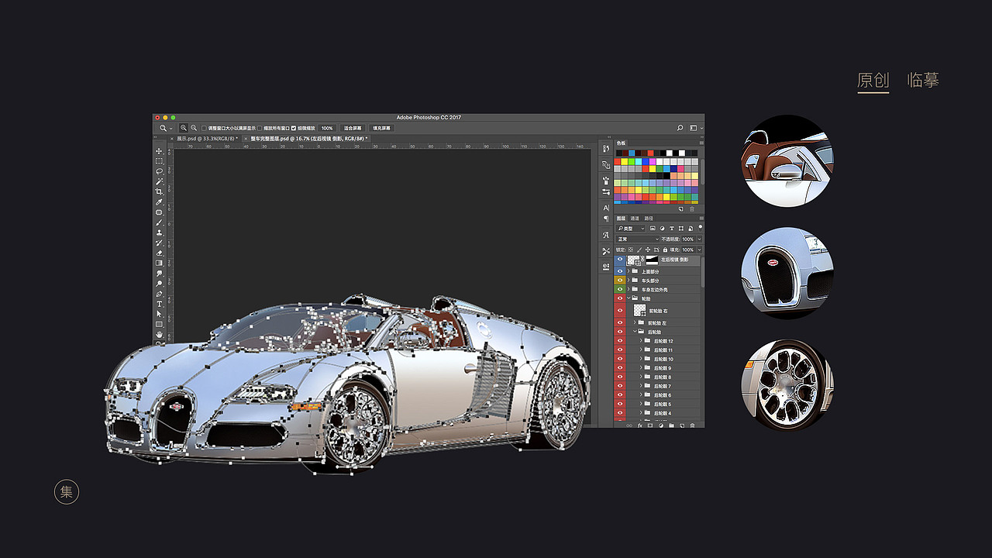Switch to the 路径 paths tab
Screen dimensions: 992x558
pos(649,219)
